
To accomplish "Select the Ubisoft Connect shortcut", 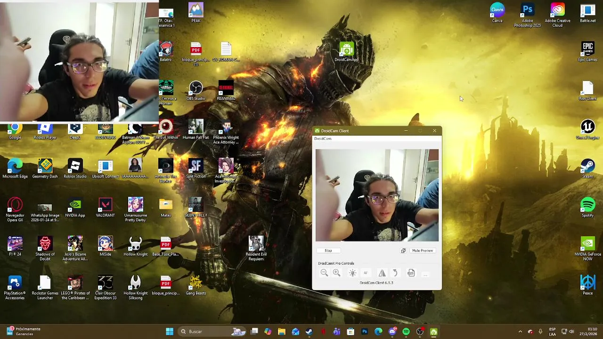I will 106,169.
